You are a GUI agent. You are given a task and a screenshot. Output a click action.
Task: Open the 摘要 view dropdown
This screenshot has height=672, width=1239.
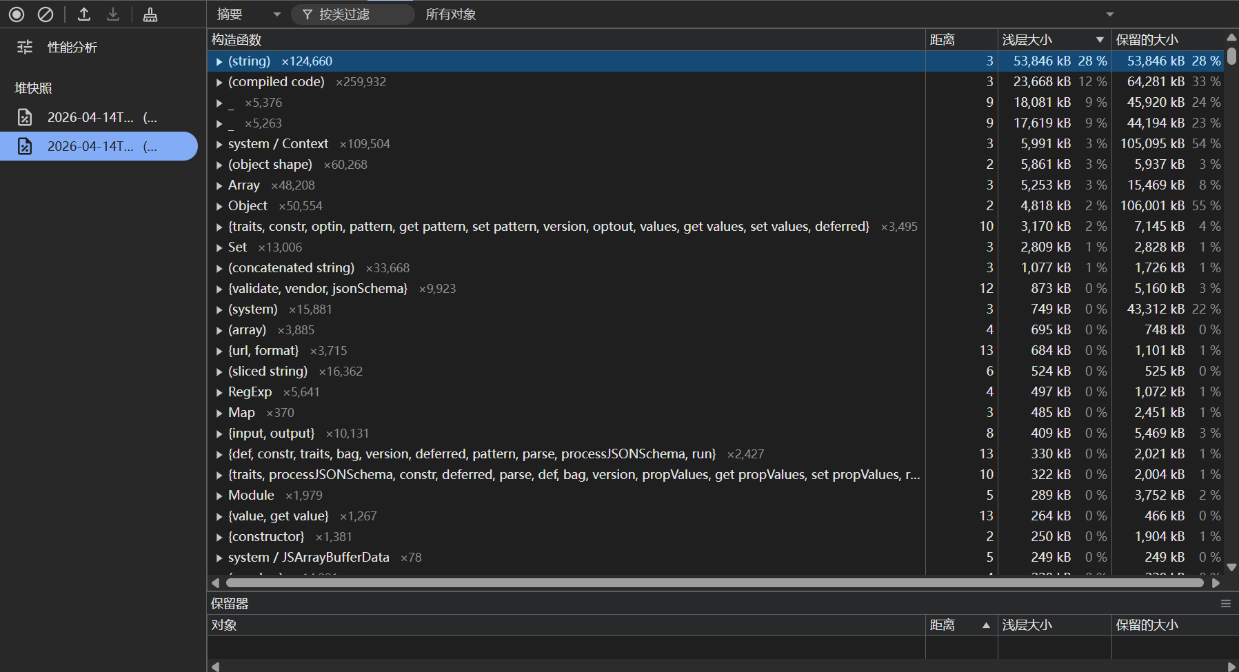pos(248,14)
